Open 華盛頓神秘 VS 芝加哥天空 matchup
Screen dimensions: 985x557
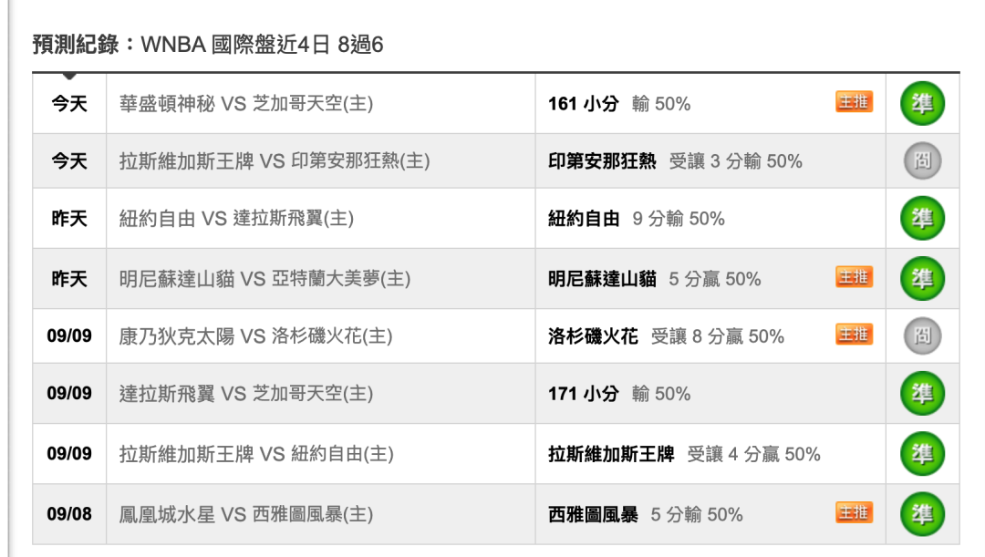[246, 104]
